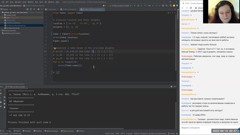The width and height of the screenshot is (240, 135).
Task: Clear the Run console trash icon
Action: [4, 107]
